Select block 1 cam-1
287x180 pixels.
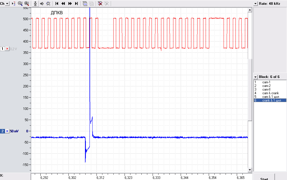pos(270,82)
